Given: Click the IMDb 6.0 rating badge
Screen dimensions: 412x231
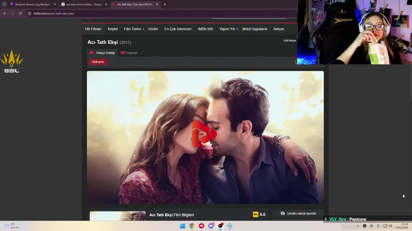Looking at the screenshot, I should point(259,214).
